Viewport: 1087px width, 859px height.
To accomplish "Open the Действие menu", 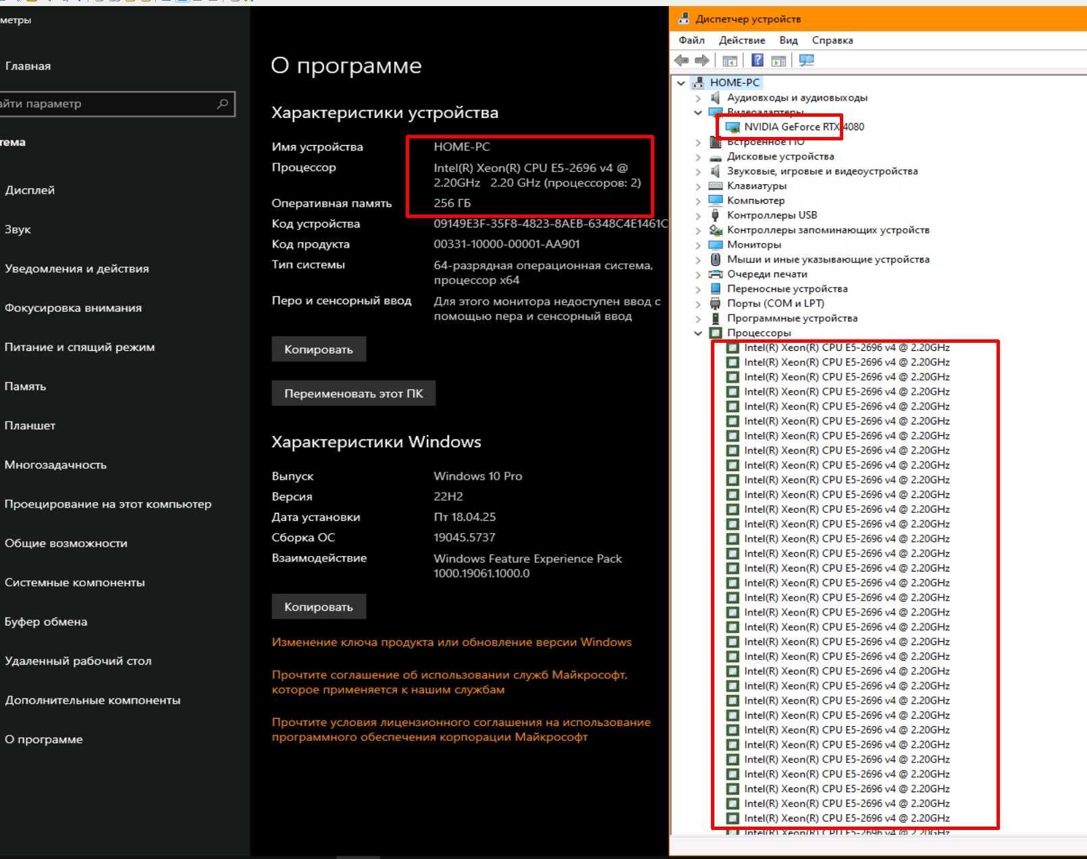I will [x=742, y=40].
